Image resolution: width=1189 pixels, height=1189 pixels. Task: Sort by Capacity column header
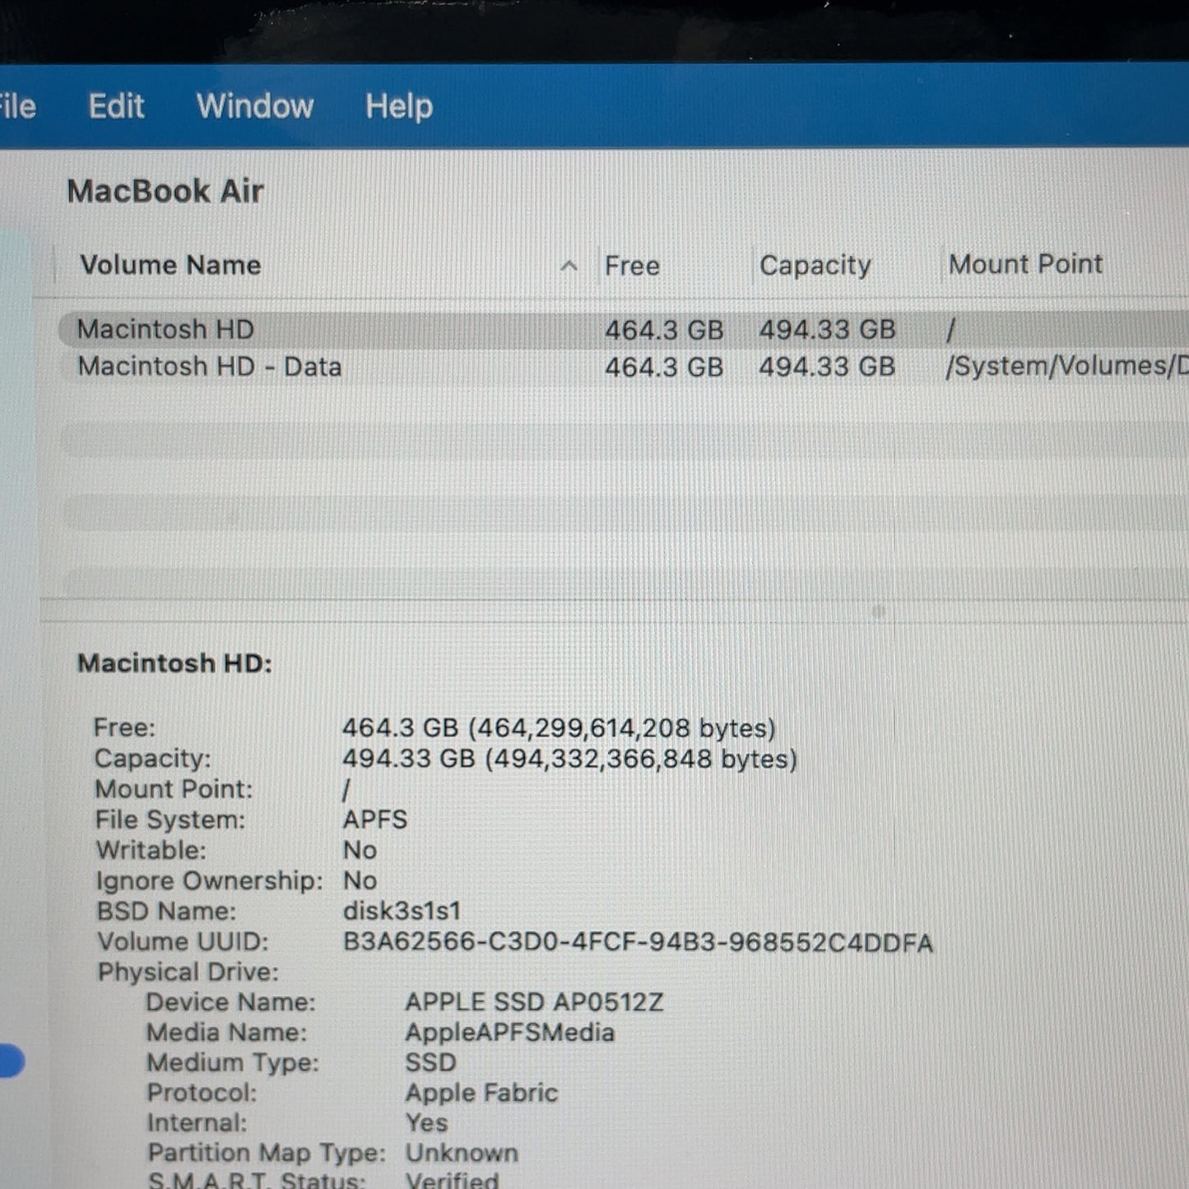[815, 265]
